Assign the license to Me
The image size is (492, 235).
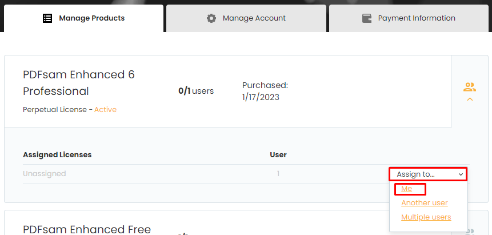pyautogui.click(x=407, y=189)
